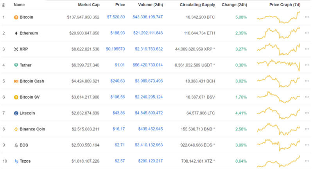Click the Bitcoin Cash logo icon
Screen dimensions: 312x170
point(16,81)
